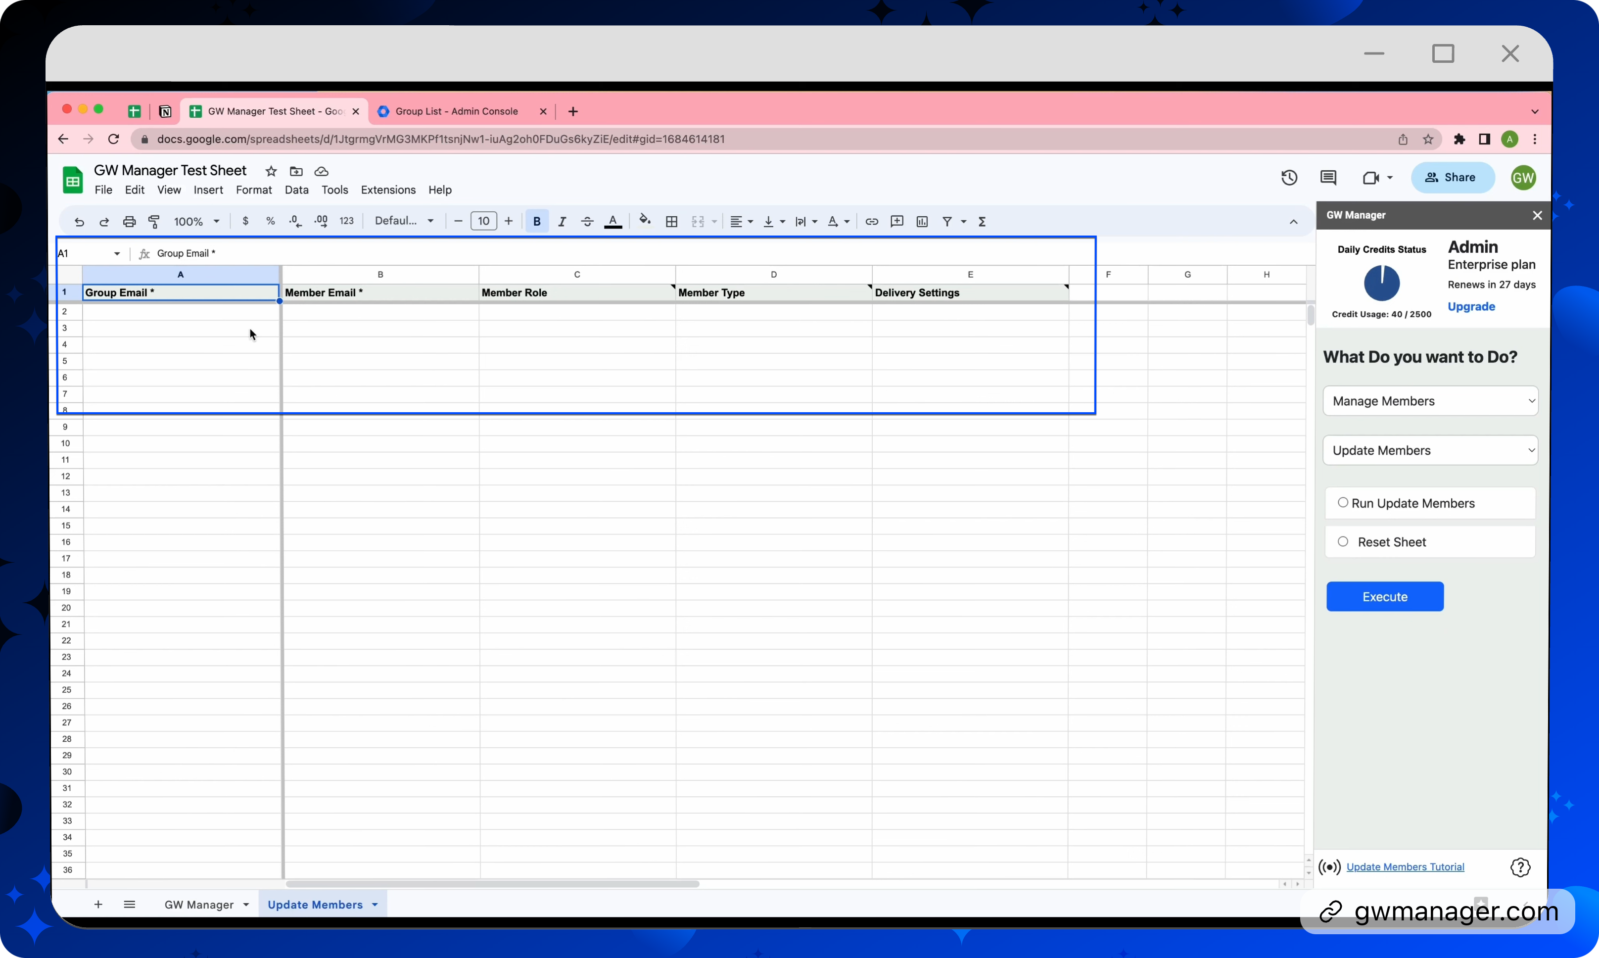Click the Insert chart icon
The height and width of the screenshot is (958, 1599).
pyautogui.click(x=922, y=221)
